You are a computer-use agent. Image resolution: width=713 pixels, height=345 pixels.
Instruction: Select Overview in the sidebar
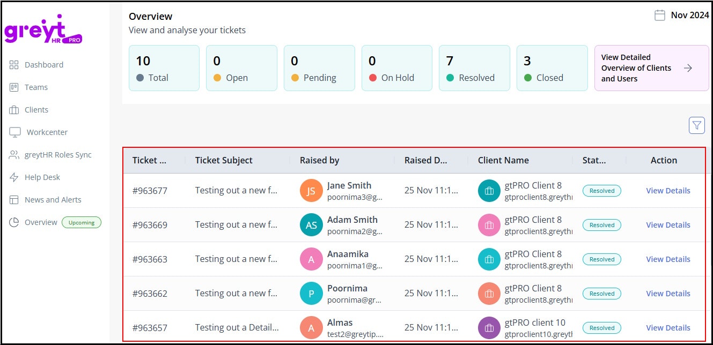point(41,222)
